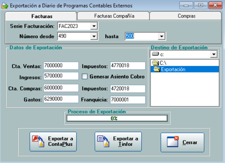Open the destination drive dropdown arrow
Image resolution: width=225 pixels, height=163 pixels.
[x=214, y=55]
